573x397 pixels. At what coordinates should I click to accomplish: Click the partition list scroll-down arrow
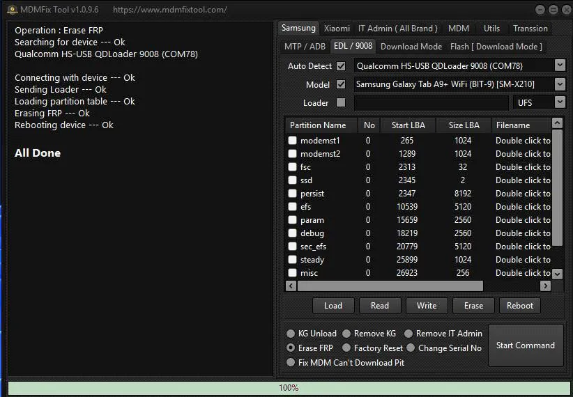(x=557, y=274)
